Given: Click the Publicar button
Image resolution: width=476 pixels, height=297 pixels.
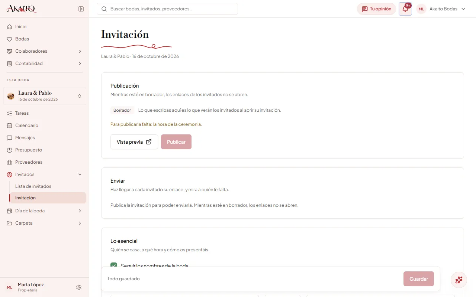Looking at the screenshot, I should click(x=176, y=142).
